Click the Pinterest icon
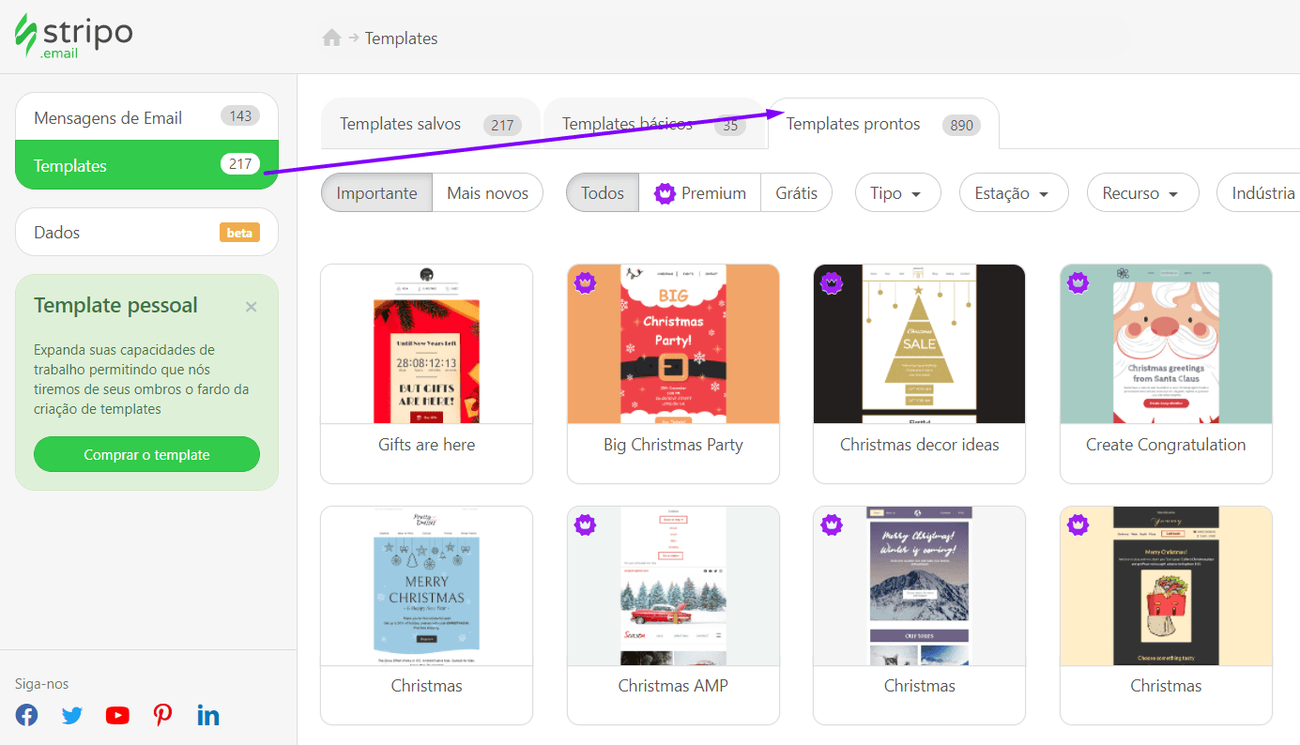This screenshot has height=745, width=1300. tap(161, 715)
